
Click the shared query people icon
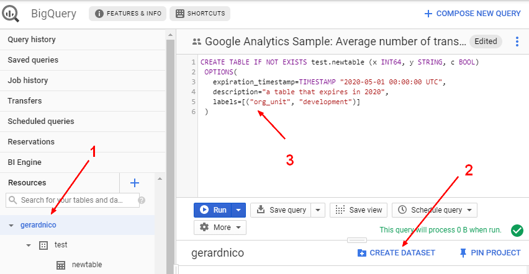(197, 42)
